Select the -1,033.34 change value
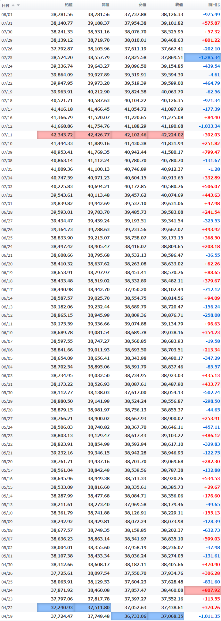The image size is (221, 621). 209,126
